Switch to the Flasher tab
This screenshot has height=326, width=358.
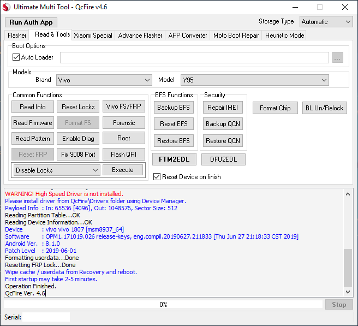17,35
